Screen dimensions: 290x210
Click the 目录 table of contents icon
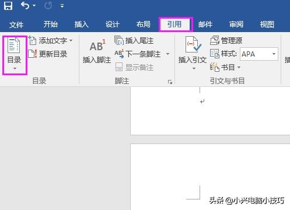(x=14, y=45)
